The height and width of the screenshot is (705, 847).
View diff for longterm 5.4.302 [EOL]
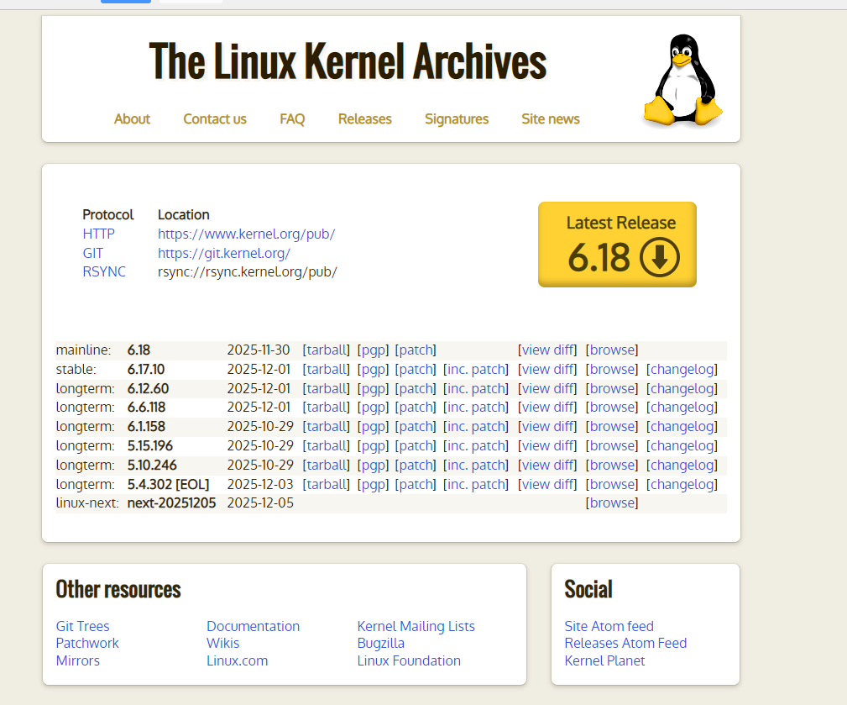click(x=547, y=484)
